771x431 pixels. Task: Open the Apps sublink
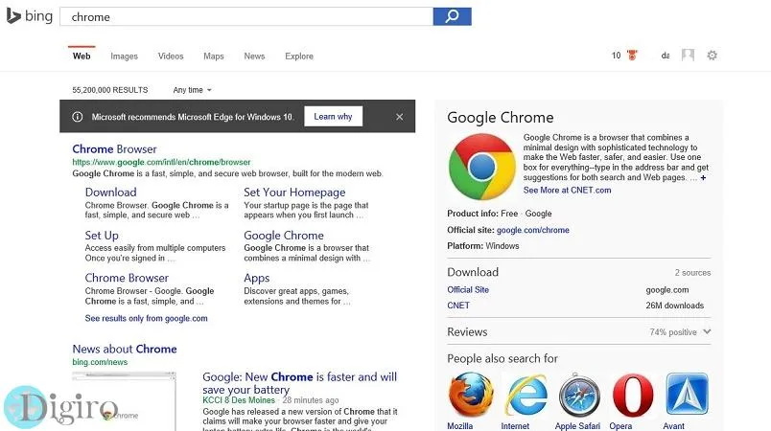(x=257, y=278)
